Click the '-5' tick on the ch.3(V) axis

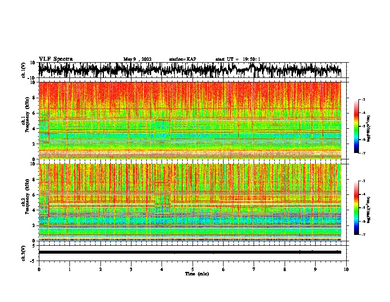point(33,261)
